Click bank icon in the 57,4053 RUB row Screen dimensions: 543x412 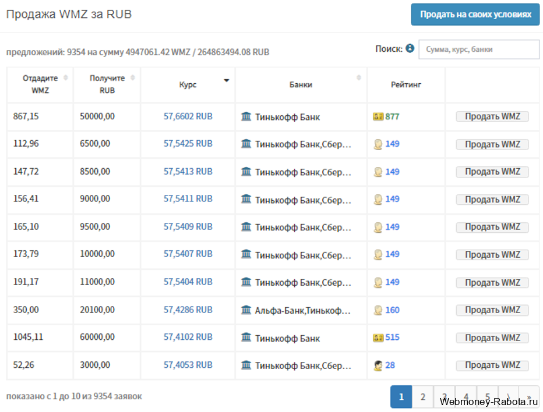click(x=246, y=365)
